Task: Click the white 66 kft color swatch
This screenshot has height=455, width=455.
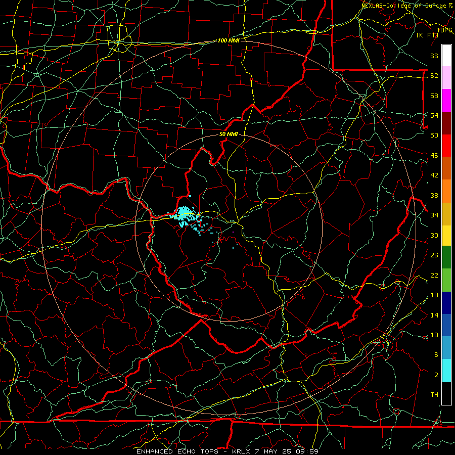Action: pos(446,56)
